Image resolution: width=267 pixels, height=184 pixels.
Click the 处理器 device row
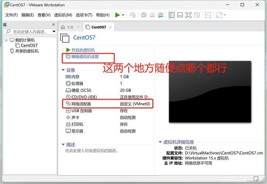[108, 84]
